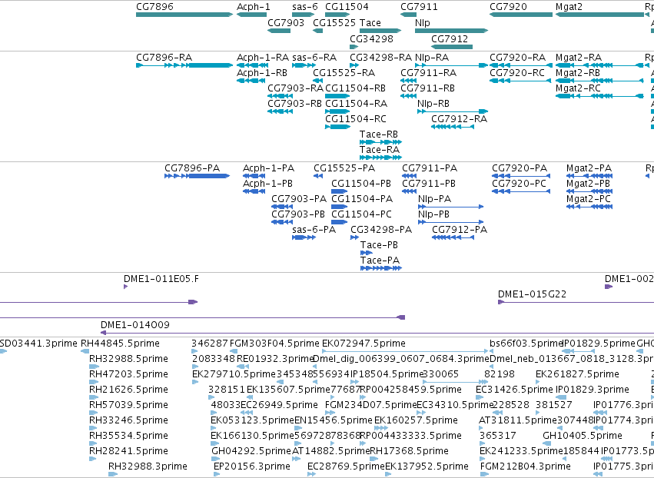Click the CG34298-RA transcript label
Viewport: 654px width, 478px height.
[x=381, y=57]
